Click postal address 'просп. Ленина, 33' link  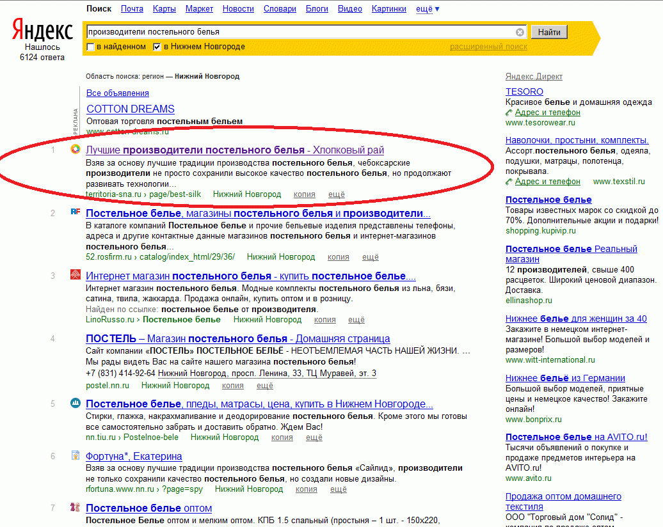point(266,374)
